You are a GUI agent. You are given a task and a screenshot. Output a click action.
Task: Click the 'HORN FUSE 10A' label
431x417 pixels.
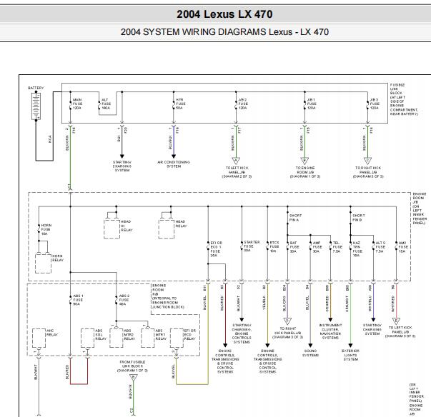point(46,229)
